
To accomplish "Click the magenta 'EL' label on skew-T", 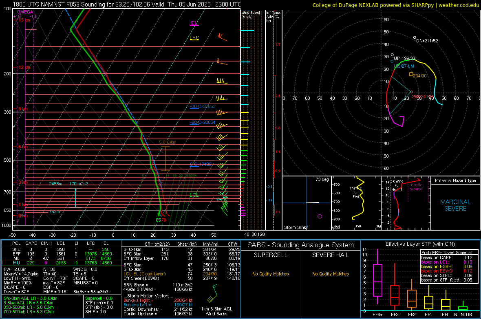I will click(194, 23).
